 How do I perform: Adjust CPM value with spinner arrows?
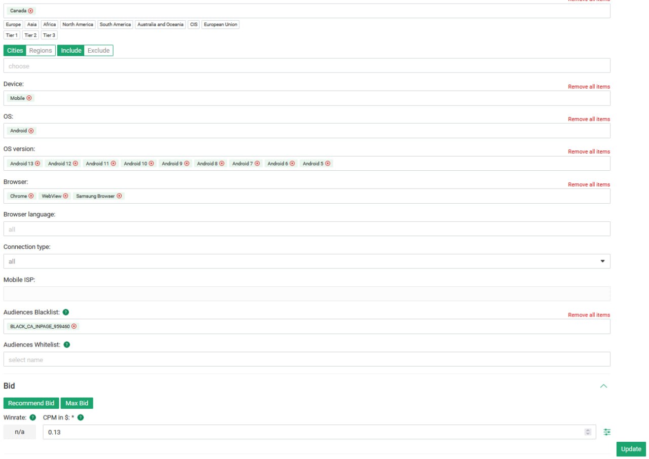tap(588, 432)
